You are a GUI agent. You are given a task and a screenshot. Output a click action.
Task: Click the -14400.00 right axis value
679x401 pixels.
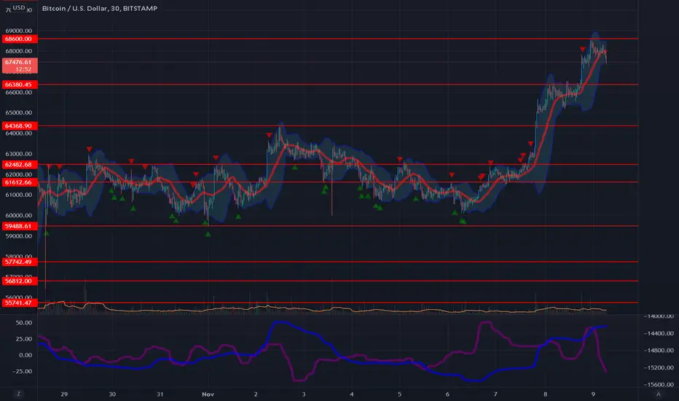tap(658, 333)
